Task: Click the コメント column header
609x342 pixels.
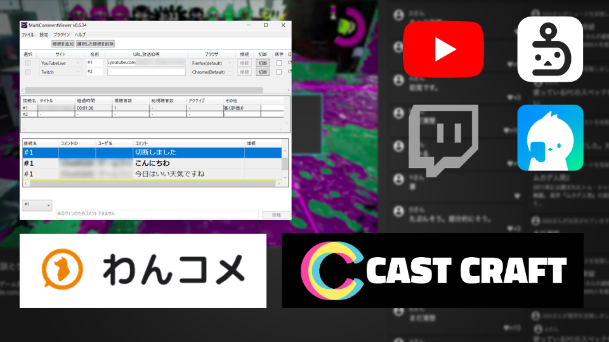Action: coord(189,144)
